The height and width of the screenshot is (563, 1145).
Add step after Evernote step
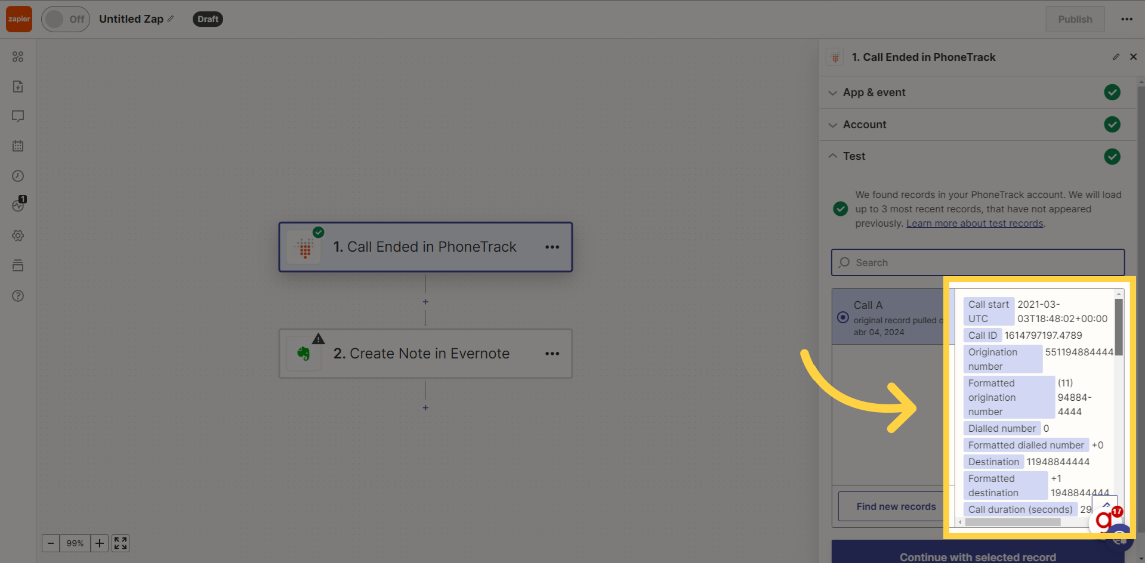[425, 408]
